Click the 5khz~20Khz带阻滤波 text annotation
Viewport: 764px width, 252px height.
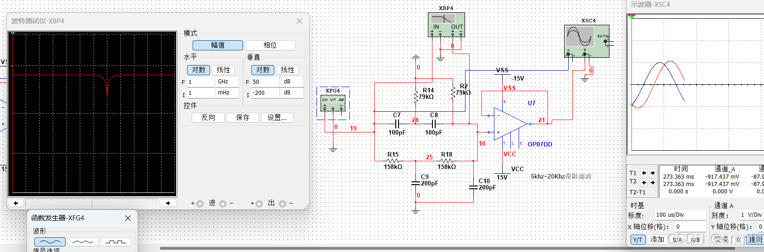561,176
